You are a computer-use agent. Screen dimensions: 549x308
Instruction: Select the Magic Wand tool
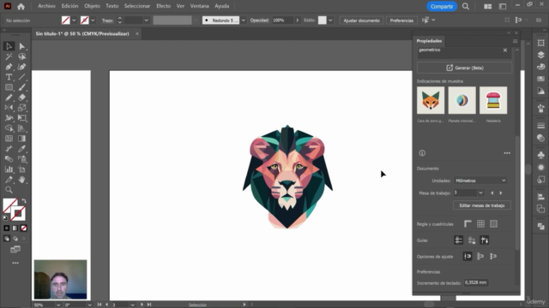pos(9,56)
